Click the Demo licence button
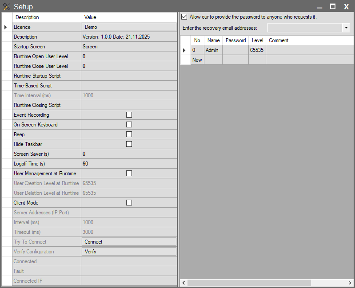This screenshot has height=288, width=355. (129, 27)
